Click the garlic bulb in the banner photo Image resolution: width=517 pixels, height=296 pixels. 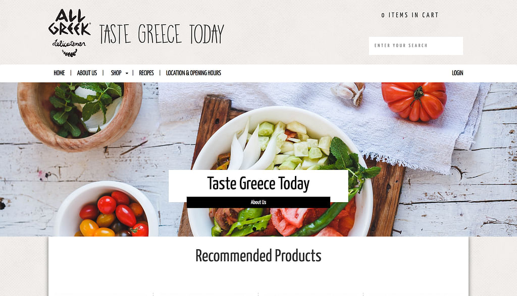[349, 92]
